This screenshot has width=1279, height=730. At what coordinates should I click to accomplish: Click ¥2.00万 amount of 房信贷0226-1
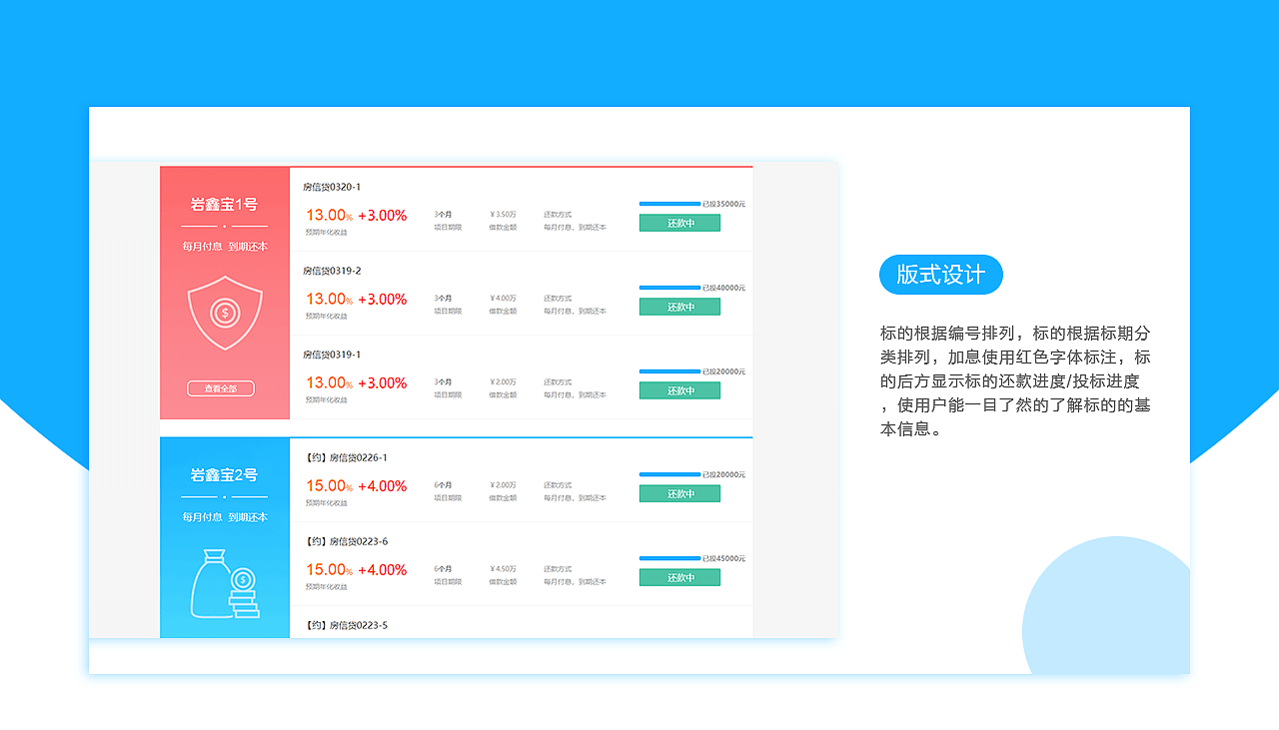click(503, 484)
